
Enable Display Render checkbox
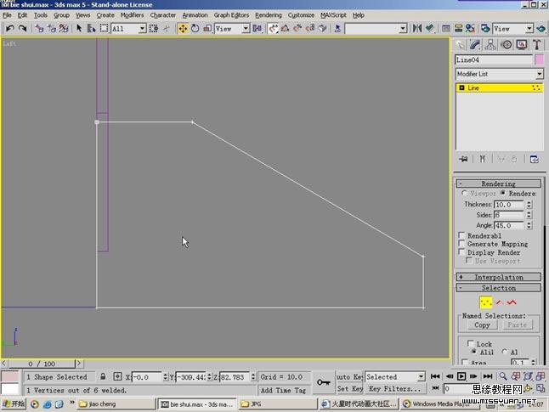click(461, 252)
